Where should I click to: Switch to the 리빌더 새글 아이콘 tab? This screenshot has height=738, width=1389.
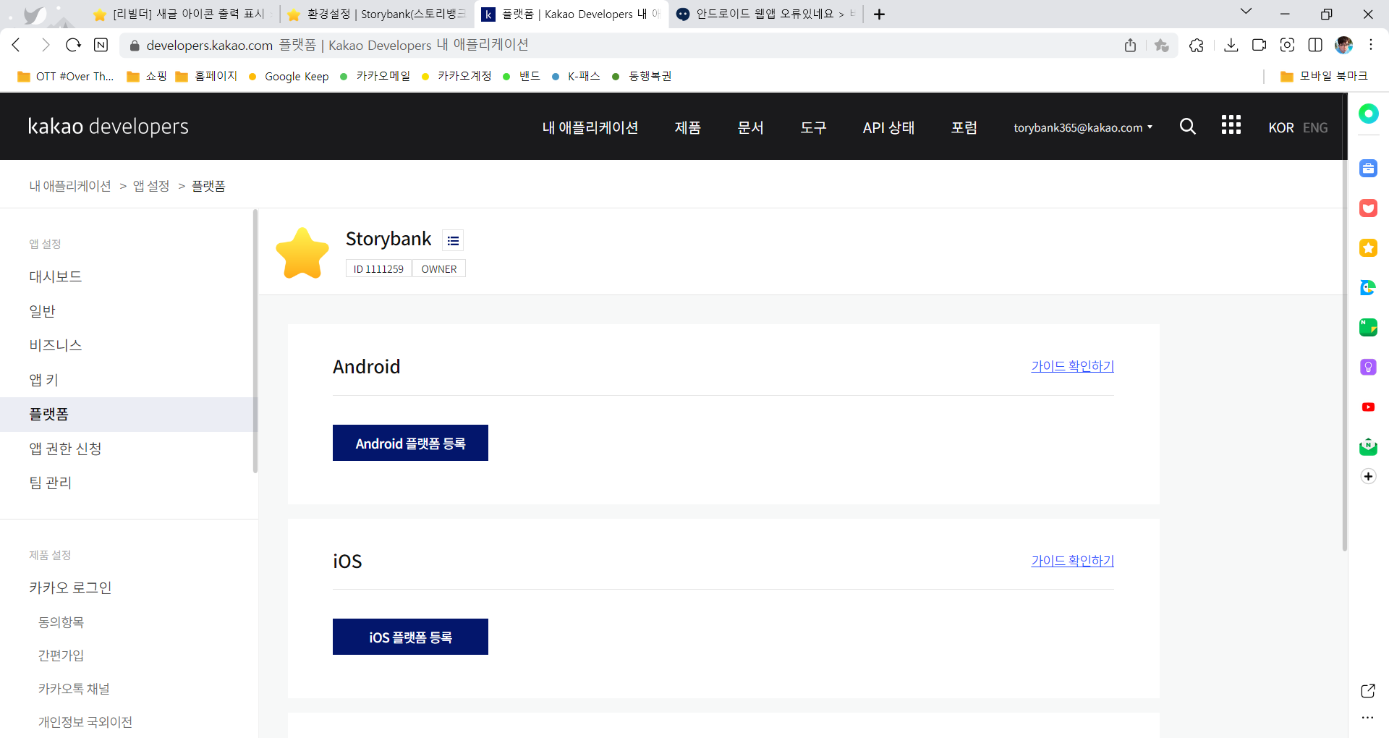[x=181, y=14]
